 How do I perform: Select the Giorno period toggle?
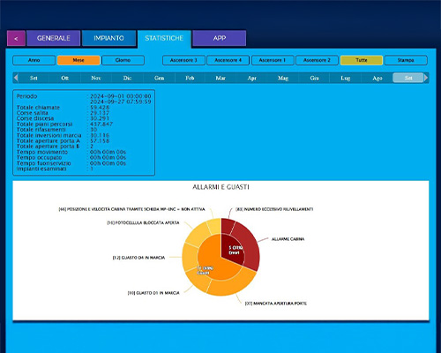click(123, 60)
